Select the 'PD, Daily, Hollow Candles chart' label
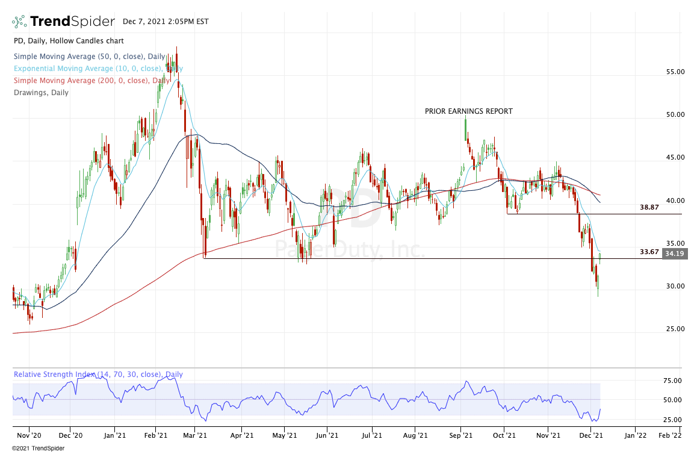Screen dimensions: 700x454 (x=69, y=40)
